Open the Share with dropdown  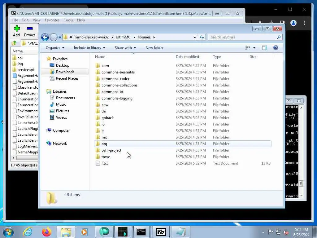[125, 48]
